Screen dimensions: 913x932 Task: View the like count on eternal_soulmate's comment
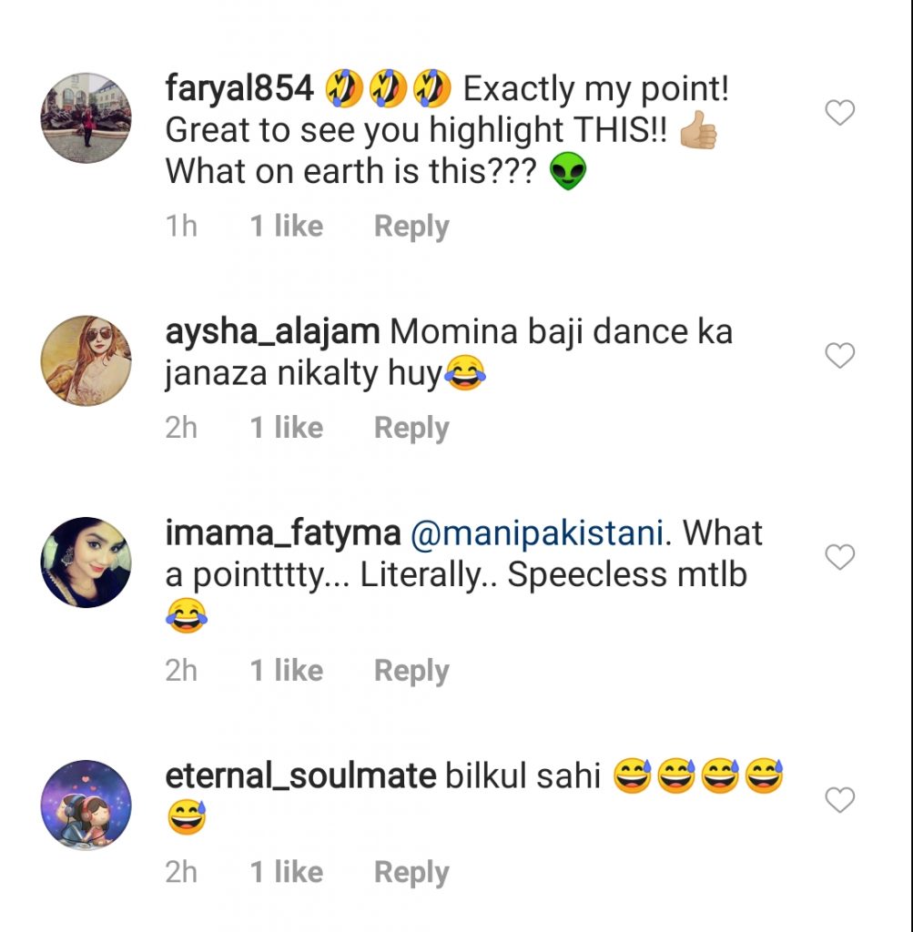pyautogui.click(x=287, y=872)
